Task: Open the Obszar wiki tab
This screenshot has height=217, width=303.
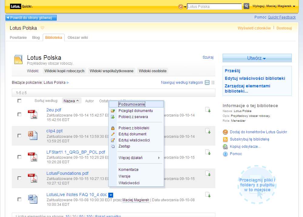Action: 78,38
